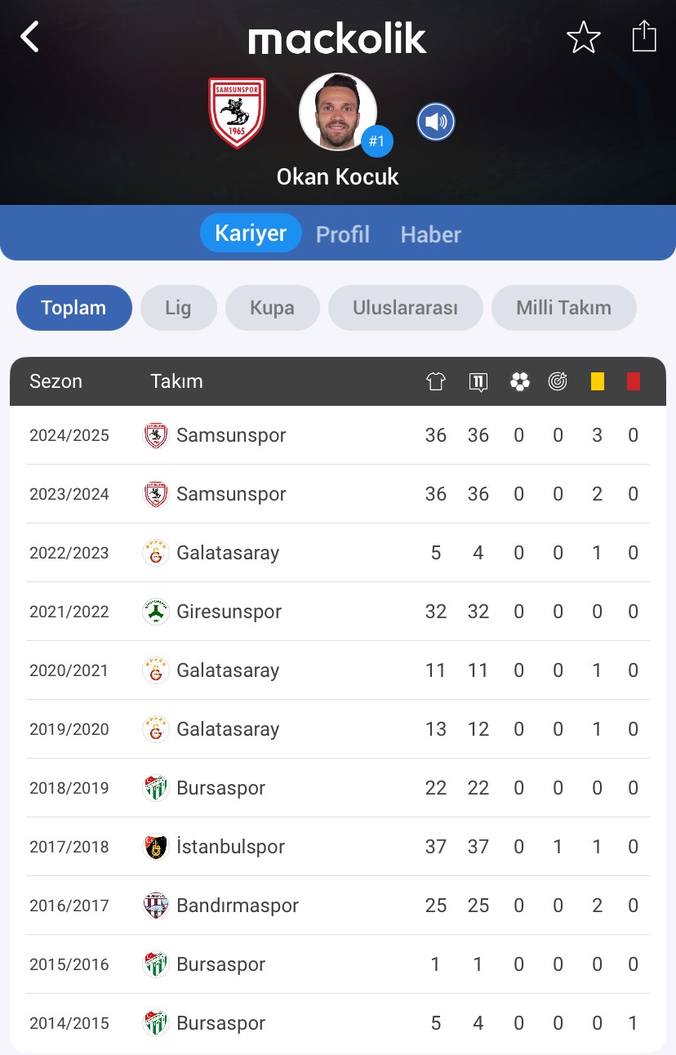Switch to the Profil tab
Image resolution: width=676 pixels, height=1055 pixels.
tap(343, 234)
